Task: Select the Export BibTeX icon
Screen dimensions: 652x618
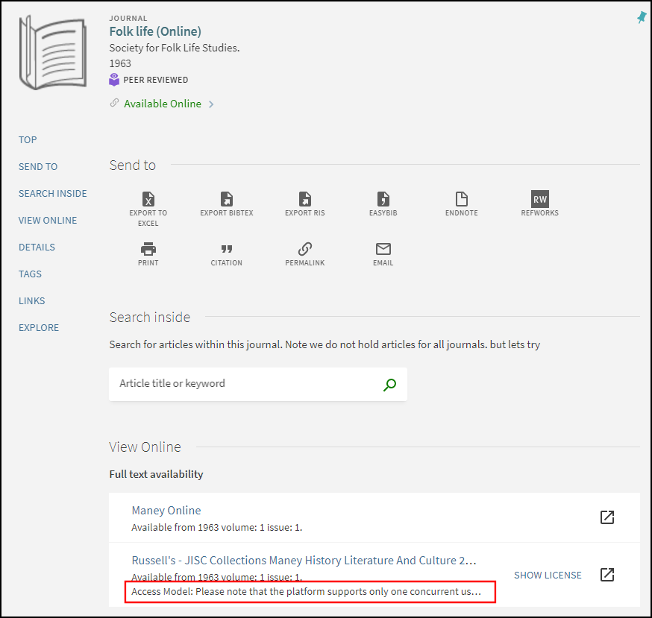Action: [x=226, y=199]
